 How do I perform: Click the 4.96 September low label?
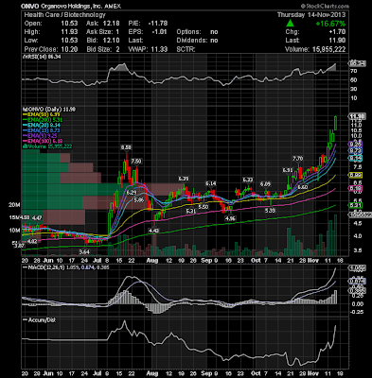230,218
